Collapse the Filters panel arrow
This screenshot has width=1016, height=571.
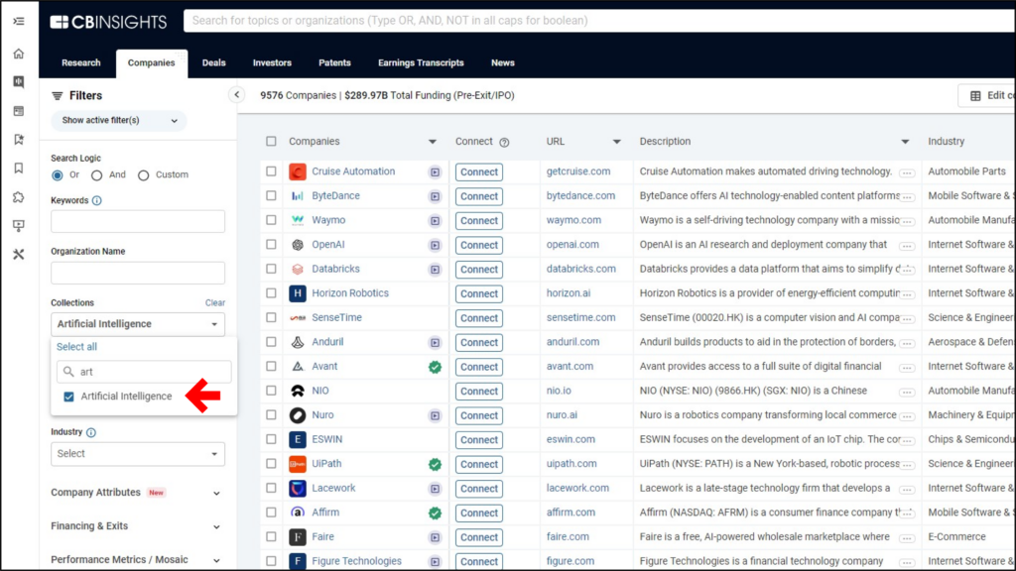coord(236,95)
